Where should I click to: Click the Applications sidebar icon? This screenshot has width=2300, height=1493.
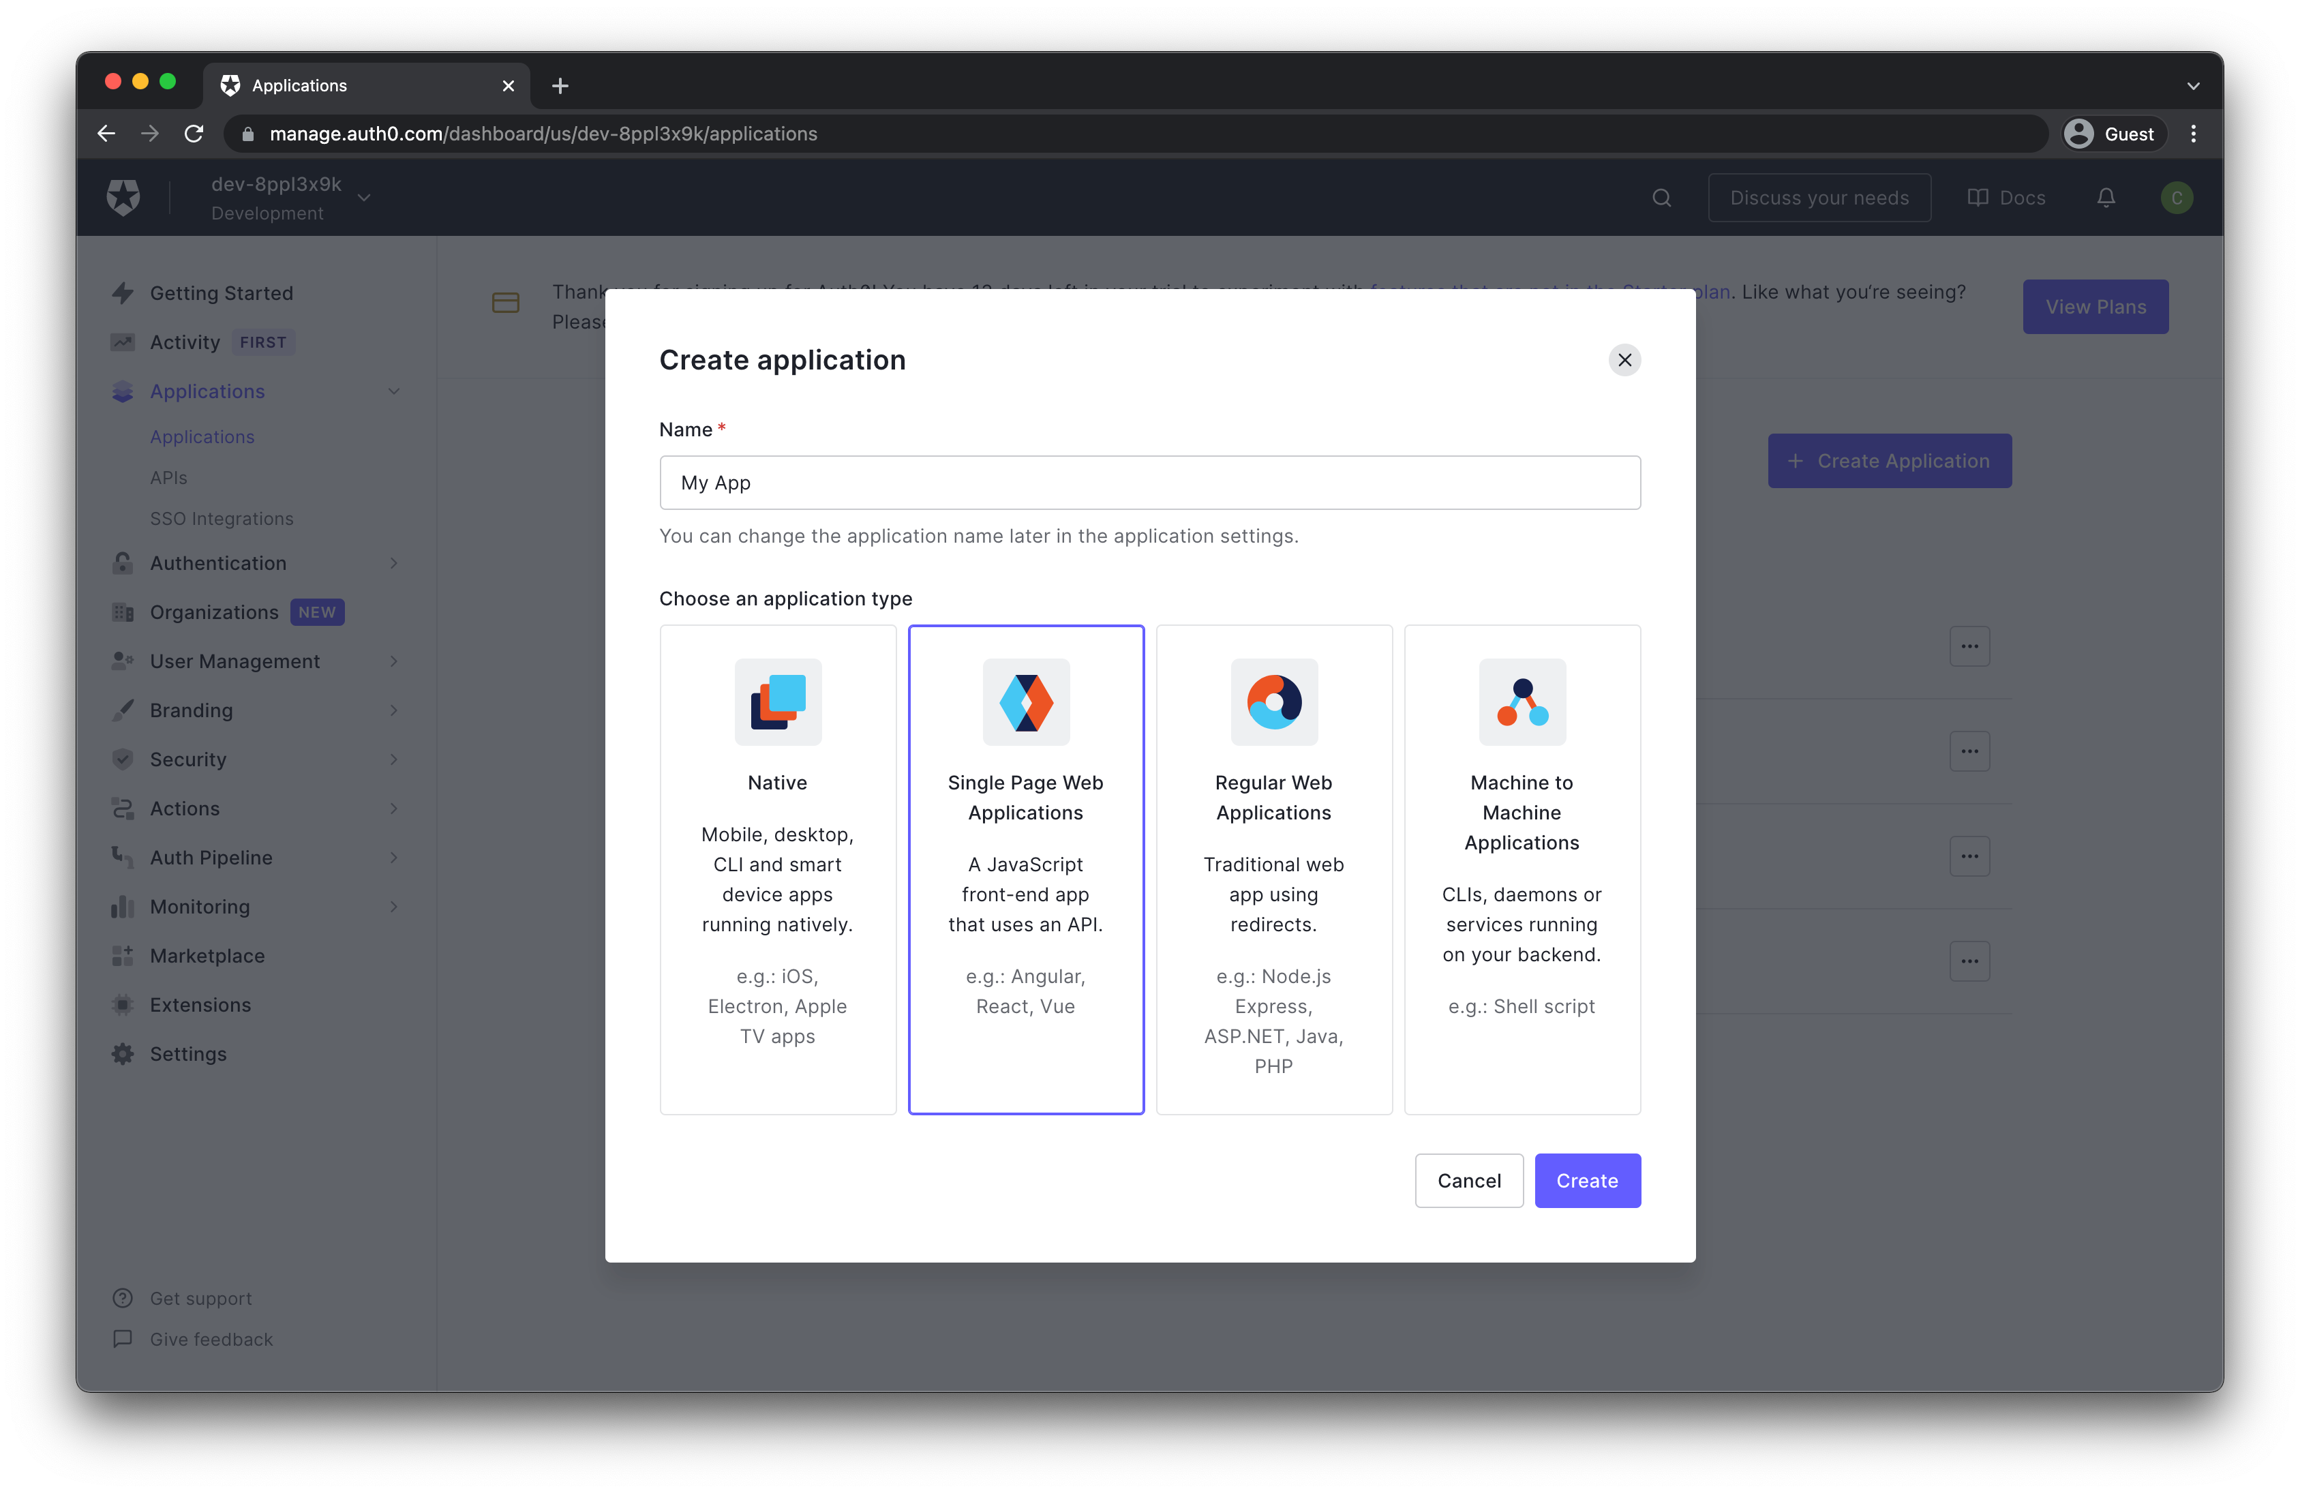click(x=125, y=391)
